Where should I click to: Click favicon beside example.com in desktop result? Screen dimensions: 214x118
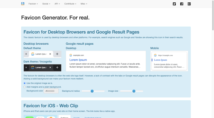(71, 55)
